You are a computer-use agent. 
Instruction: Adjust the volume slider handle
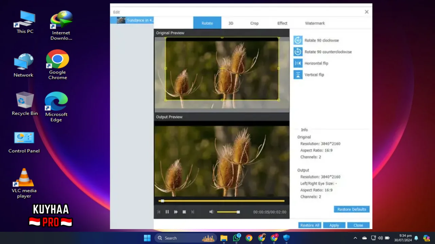click(238, 212)
